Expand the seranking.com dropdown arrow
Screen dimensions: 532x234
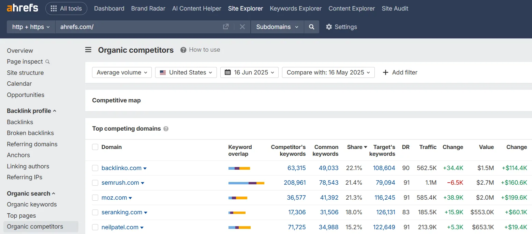click(146, 213)
